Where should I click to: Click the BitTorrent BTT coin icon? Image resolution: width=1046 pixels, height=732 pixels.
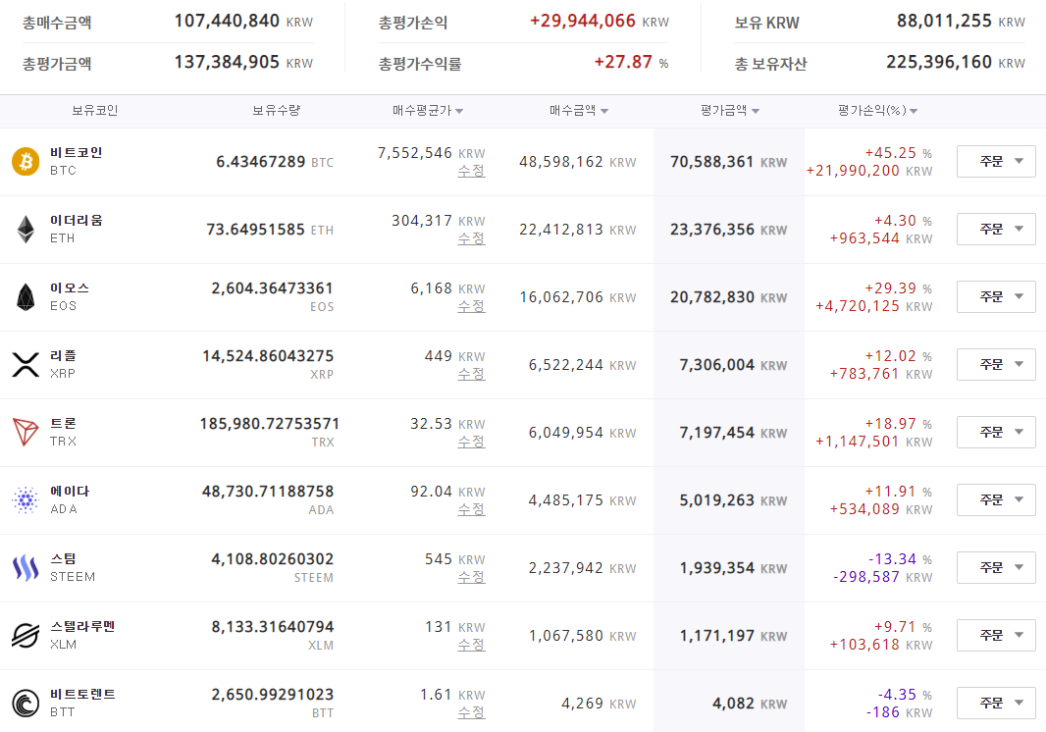(x=26, y=703)
